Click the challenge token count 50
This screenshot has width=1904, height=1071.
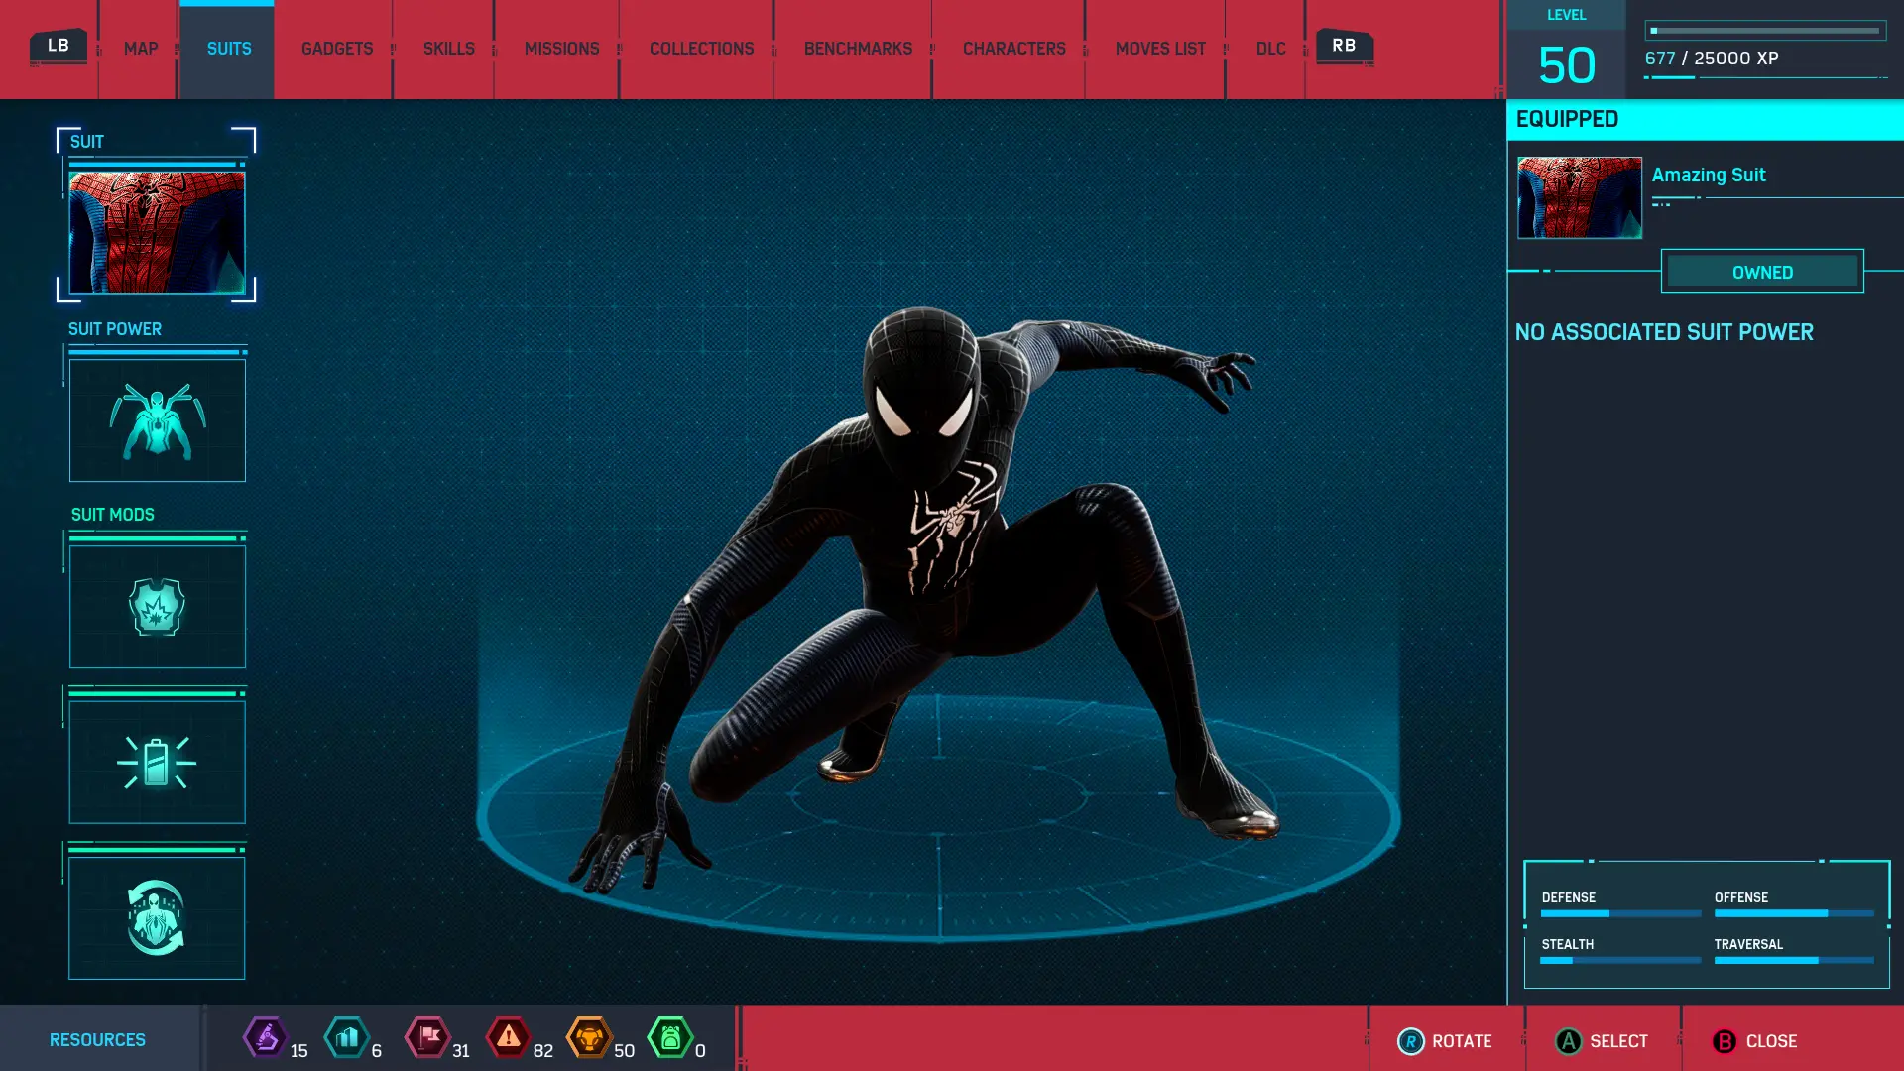(x=624, y=1051)
